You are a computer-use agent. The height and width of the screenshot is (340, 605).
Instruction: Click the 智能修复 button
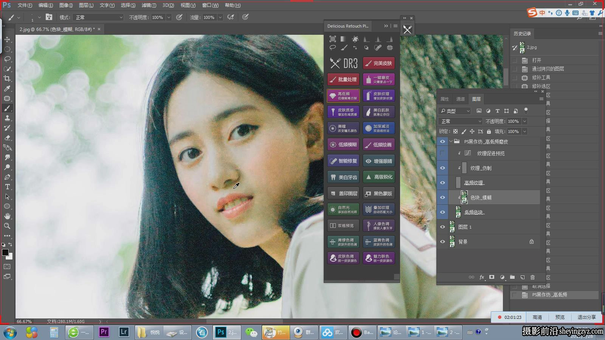coord(343,161)
